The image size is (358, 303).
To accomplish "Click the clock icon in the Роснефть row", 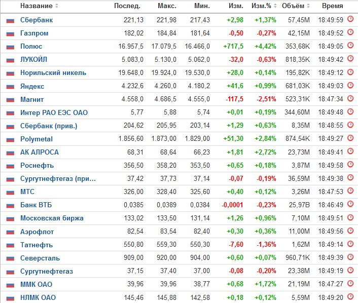I will tap(350, 164).
